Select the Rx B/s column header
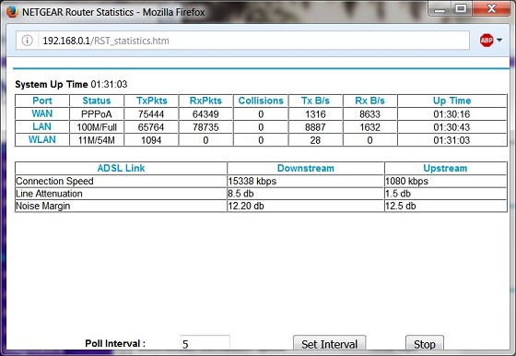The image size is (516, 356). (369, 101)
